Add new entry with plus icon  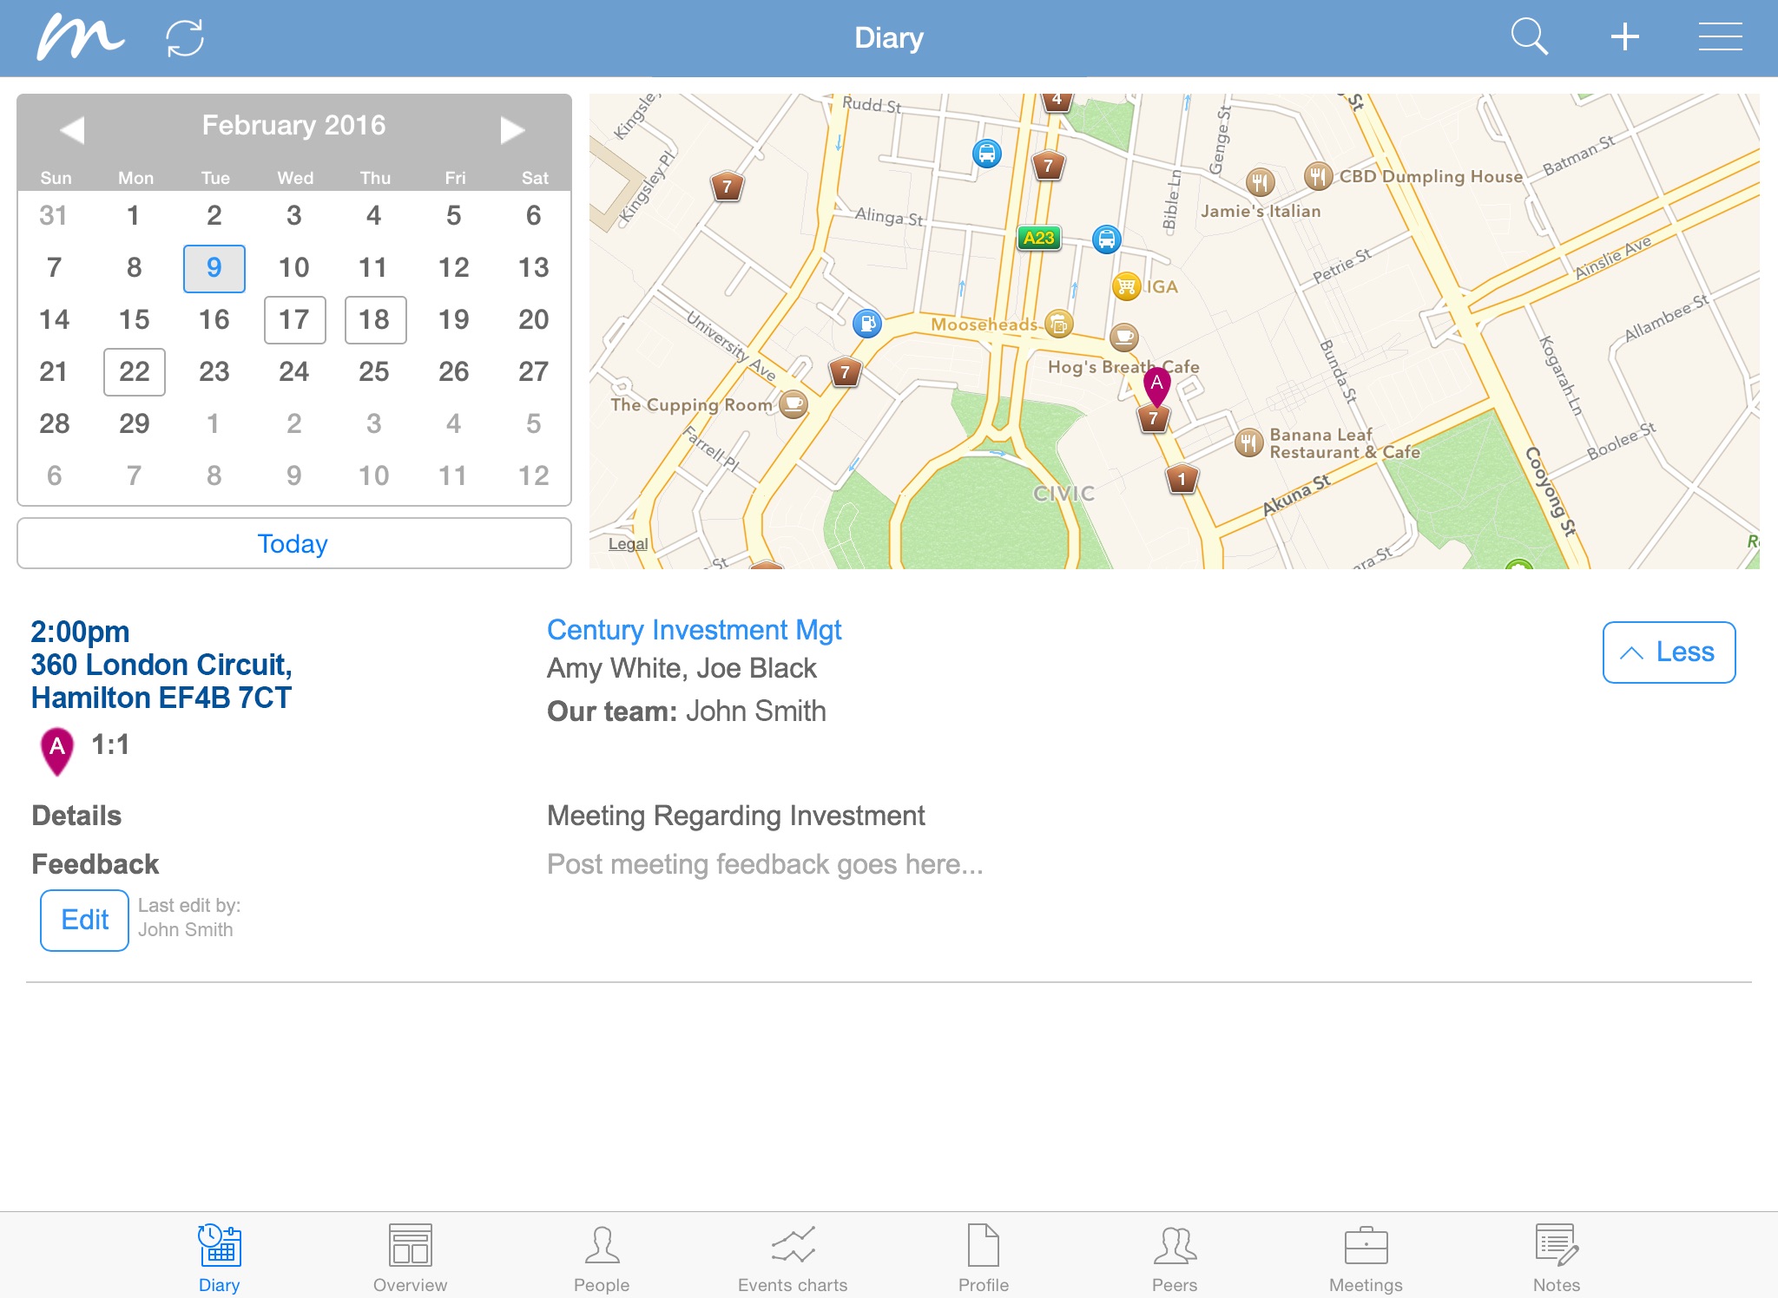[x=1624, y=37]
